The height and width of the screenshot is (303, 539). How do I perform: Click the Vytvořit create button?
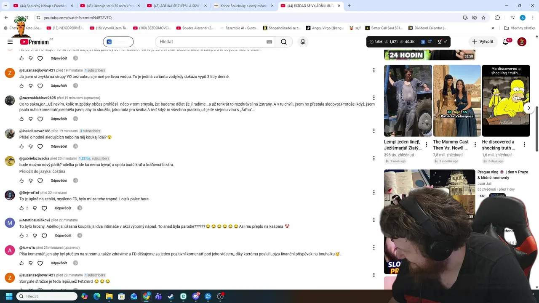483,42
